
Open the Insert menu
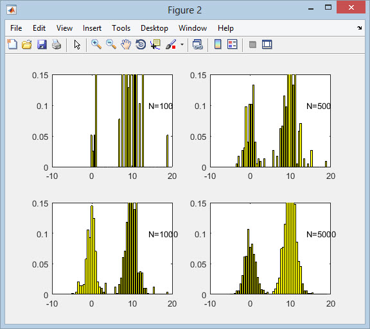click(x=92, y=28)
